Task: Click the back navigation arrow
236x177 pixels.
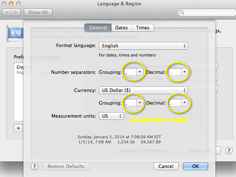Action: point(6,12)
